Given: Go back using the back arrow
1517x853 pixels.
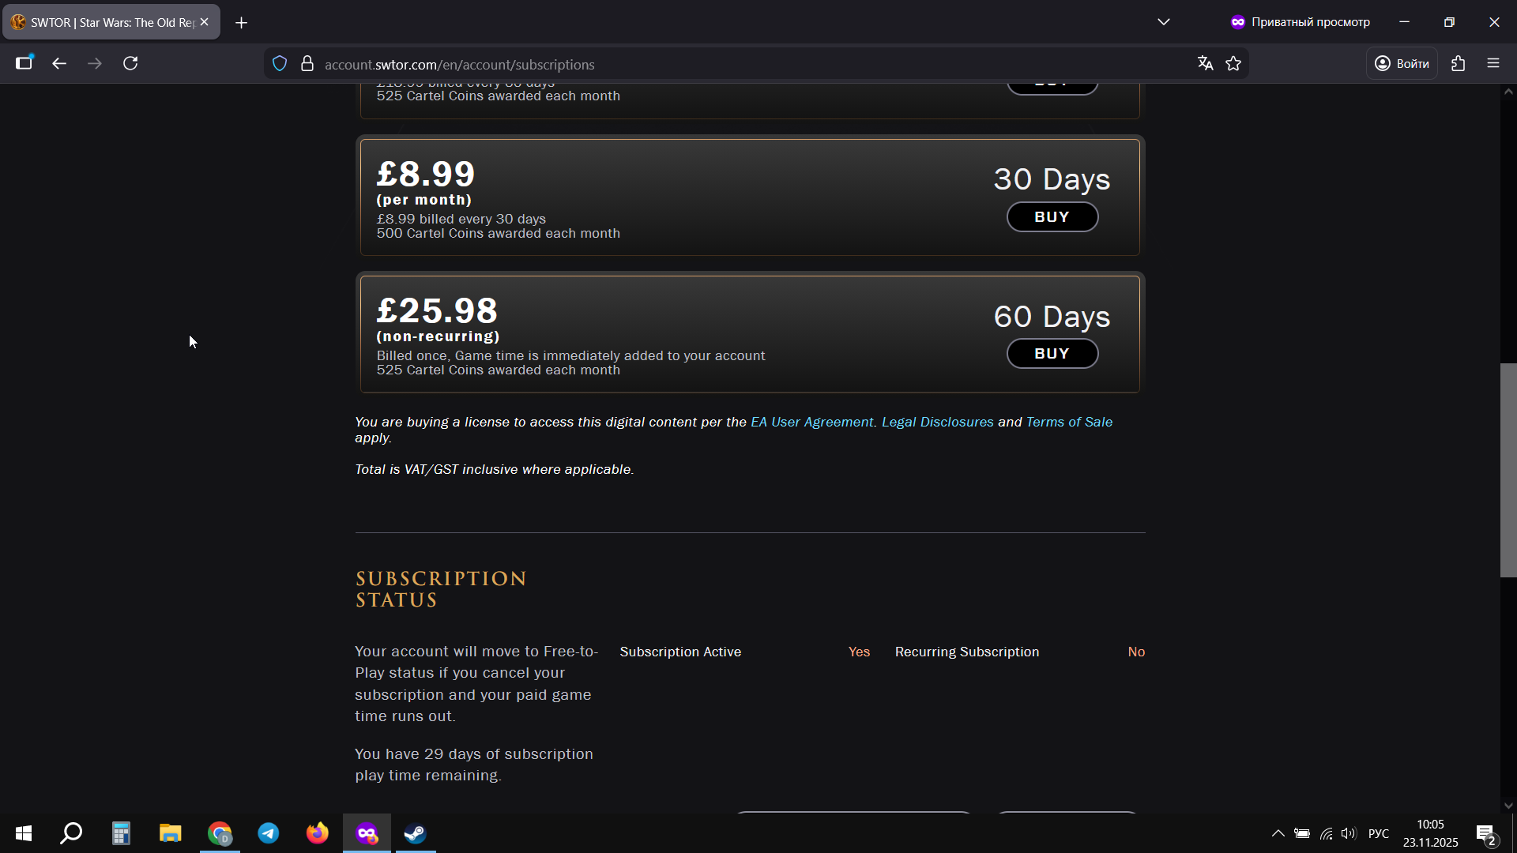Looking at the screenshot, I should [x=59, y=63].
